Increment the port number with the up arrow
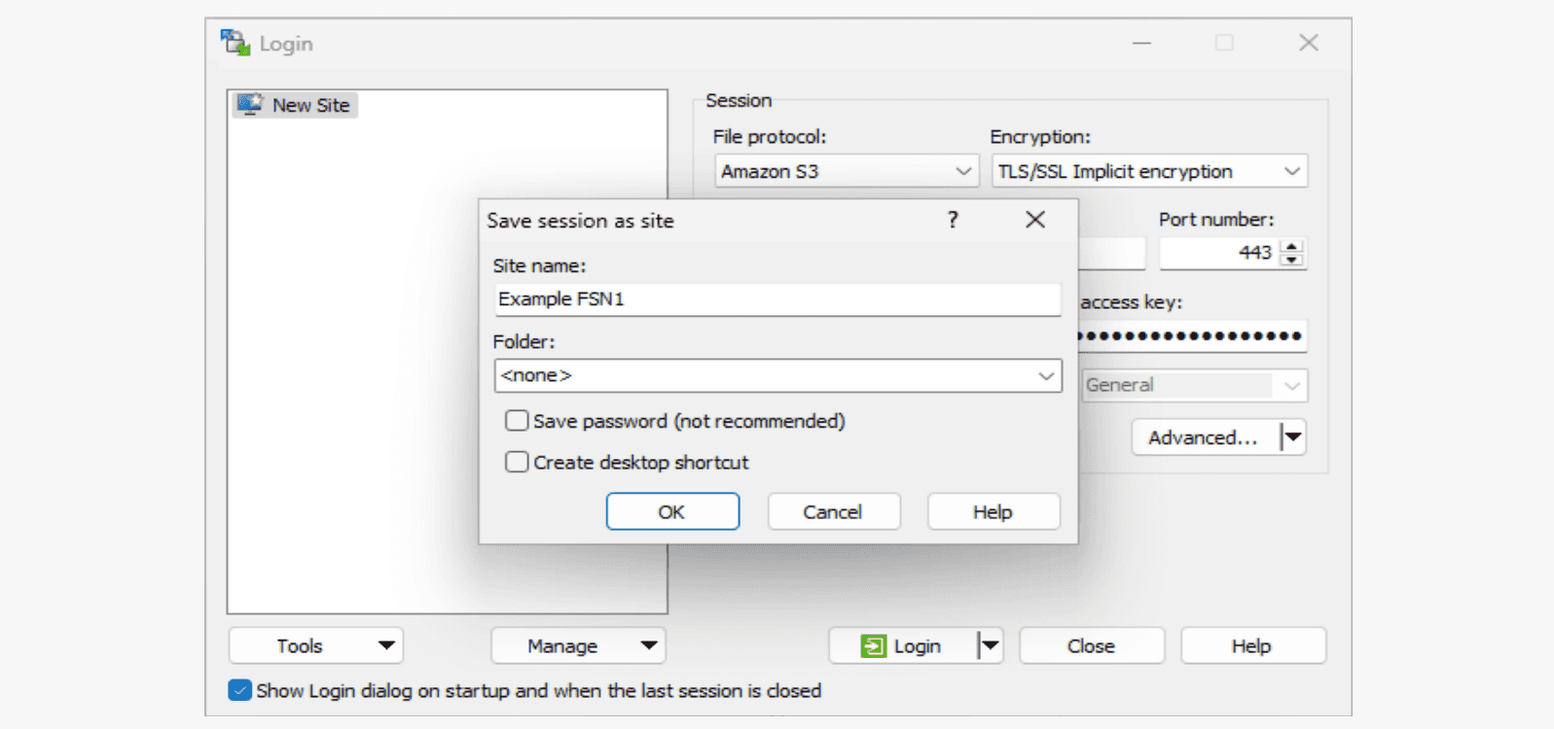The height and width of the screenshot is (729, 1554). point(1293,246)
